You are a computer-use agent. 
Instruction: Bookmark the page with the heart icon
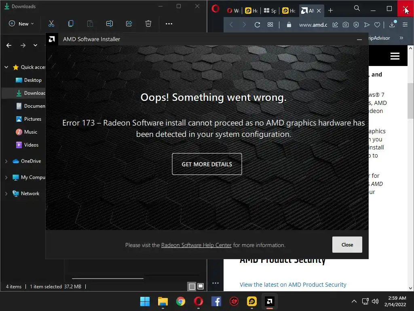(377, 25)
